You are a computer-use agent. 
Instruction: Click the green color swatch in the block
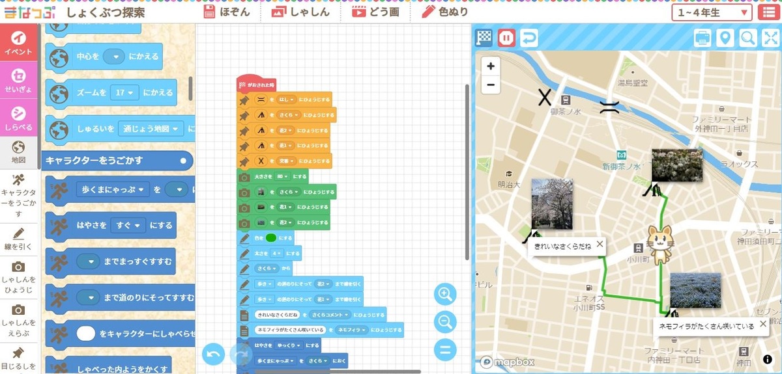pos(271,237)
